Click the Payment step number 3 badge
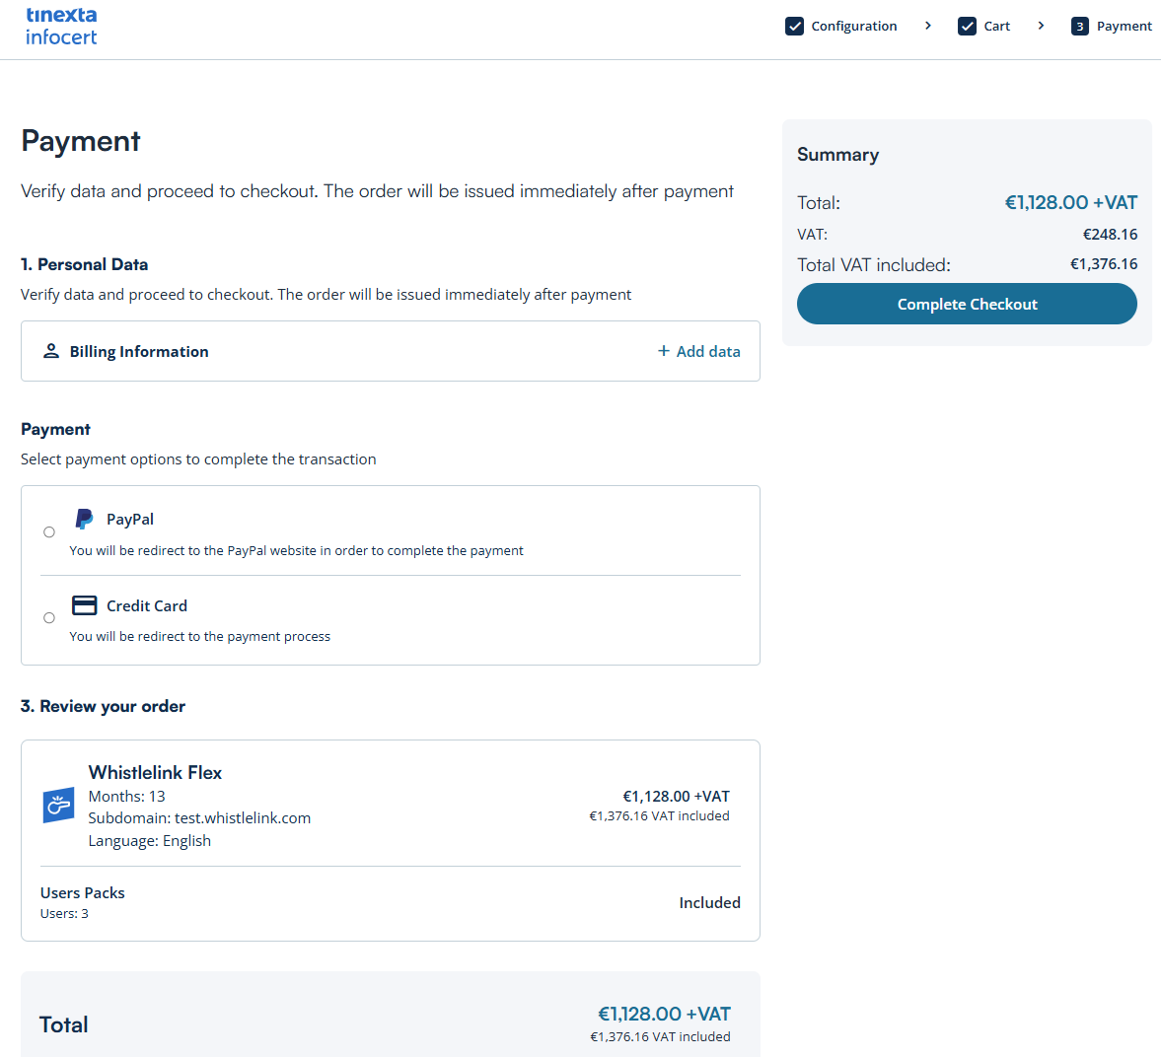Screen dimensions: 1161x1057 [1080, 27]
